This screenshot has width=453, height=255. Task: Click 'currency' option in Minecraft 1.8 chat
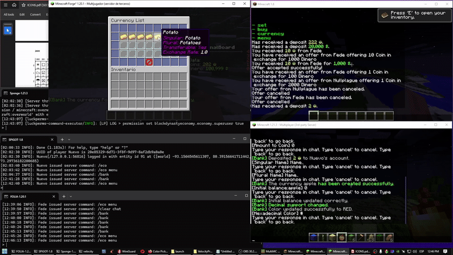tap(271, 34)
